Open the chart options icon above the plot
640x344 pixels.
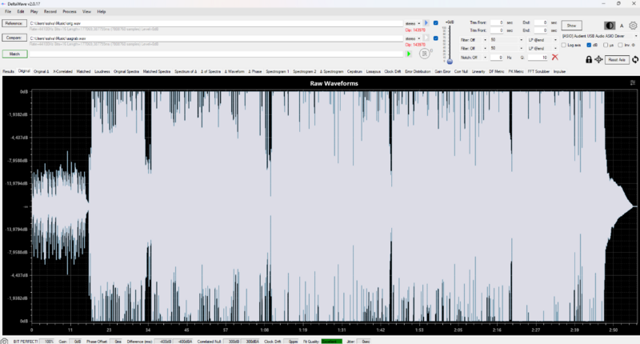(x=633, y=83)
